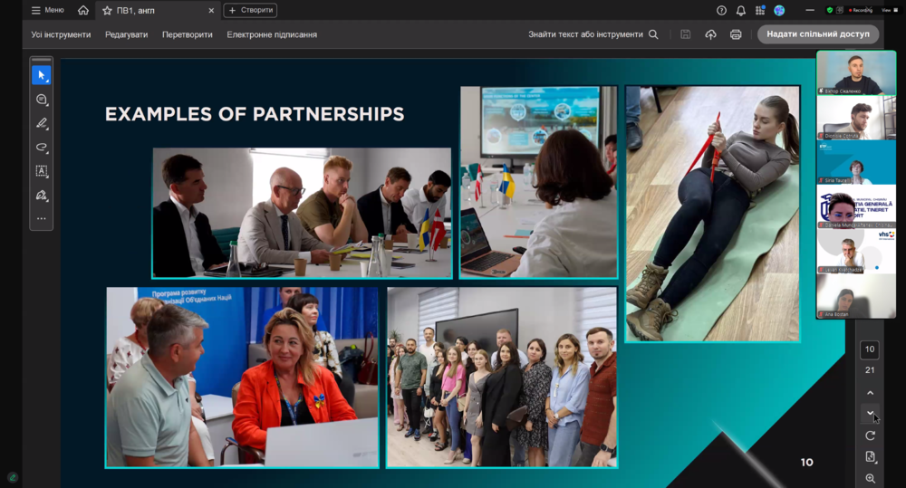
Task: Open the page display options icon
Action: 870,456
